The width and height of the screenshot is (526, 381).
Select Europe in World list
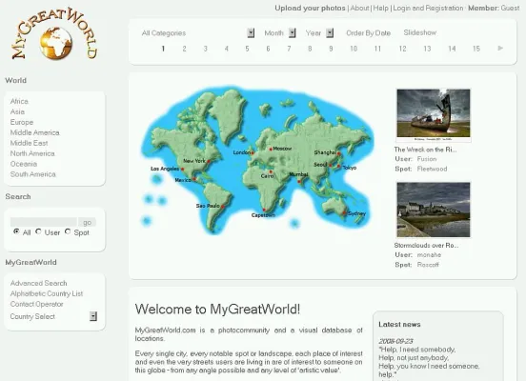(x=22, y=122)
